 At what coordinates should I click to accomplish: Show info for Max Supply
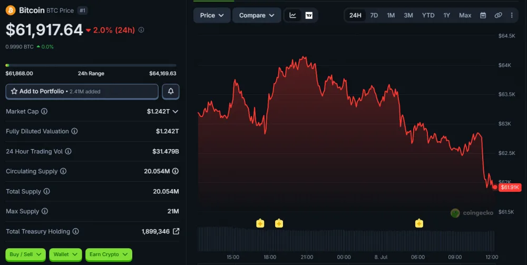point(45,211)
